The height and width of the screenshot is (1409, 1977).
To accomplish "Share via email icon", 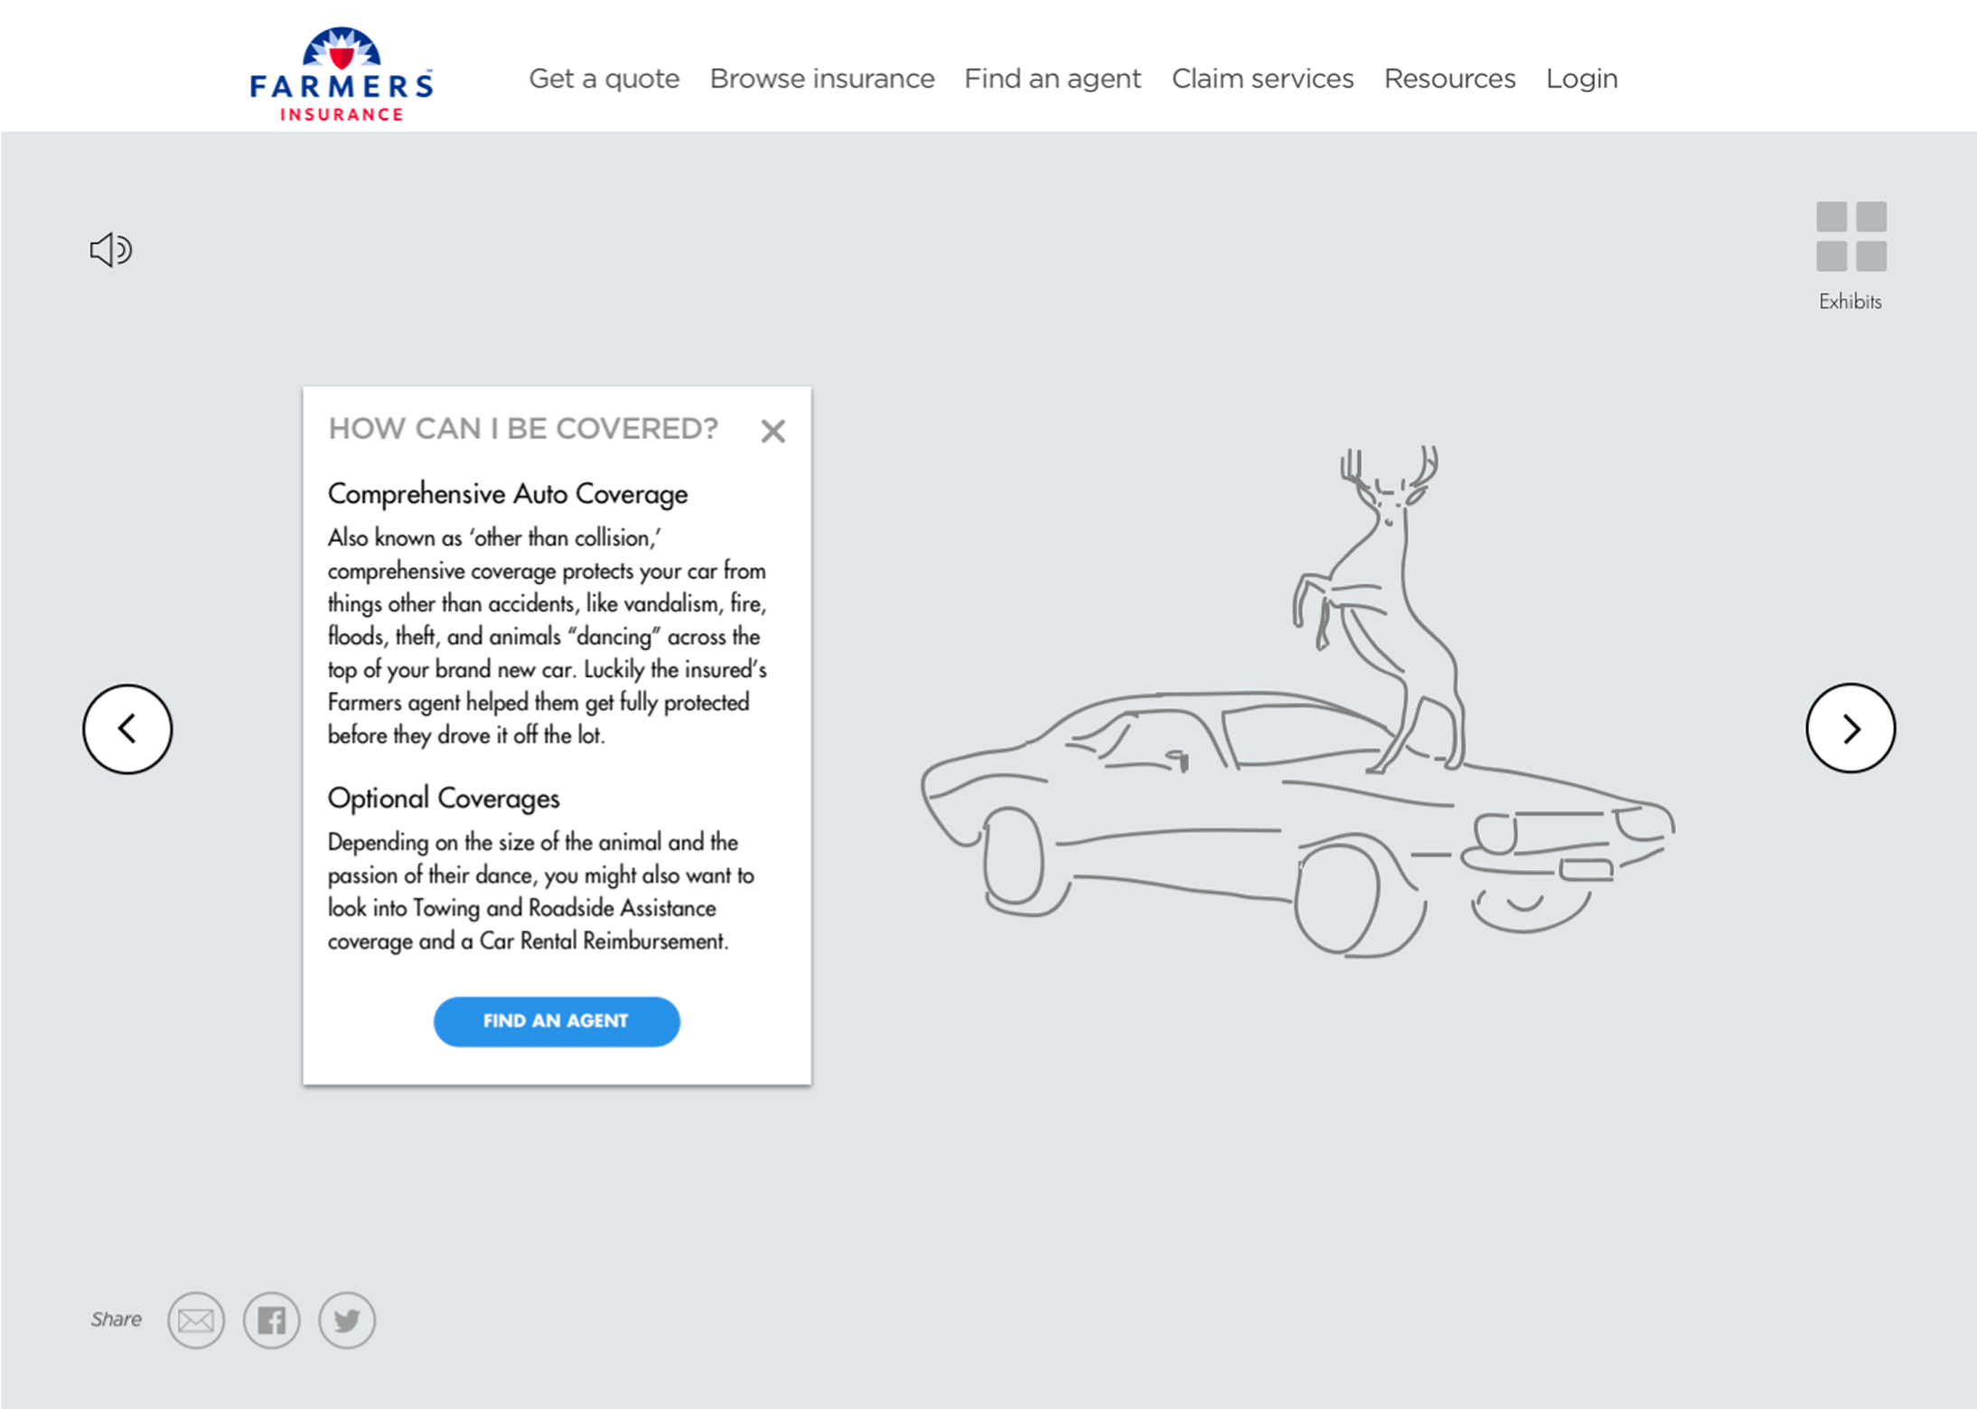I will pyautogui.click(x=195, y=1320).
